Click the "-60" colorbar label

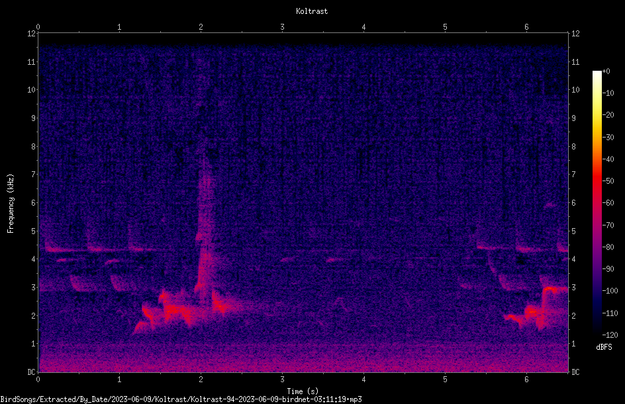coord(608,203)
